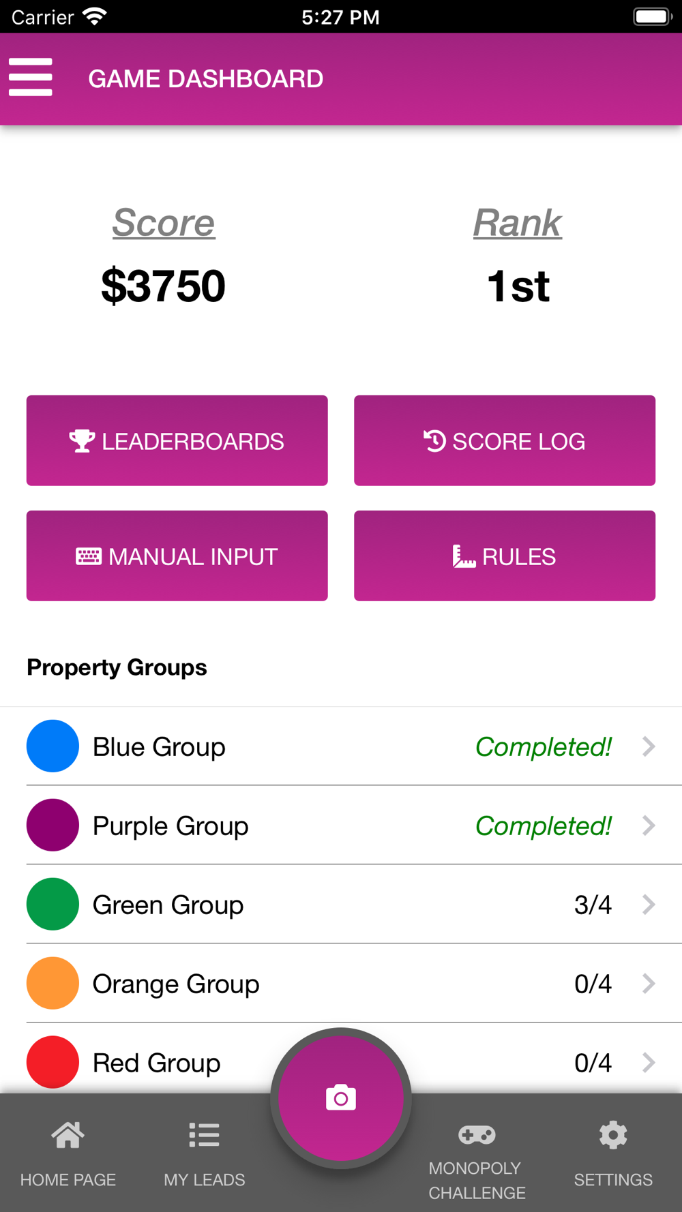Screen dimensions: 682x1212
Task: Tap the trophy icon on Leaderboards
Action: click(x=82, y=441)
